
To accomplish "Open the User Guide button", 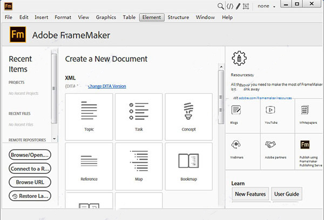I will click(x=287, y=194).
